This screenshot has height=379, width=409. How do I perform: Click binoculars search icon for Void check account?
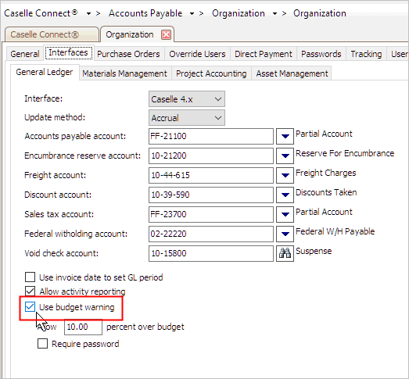285,253
